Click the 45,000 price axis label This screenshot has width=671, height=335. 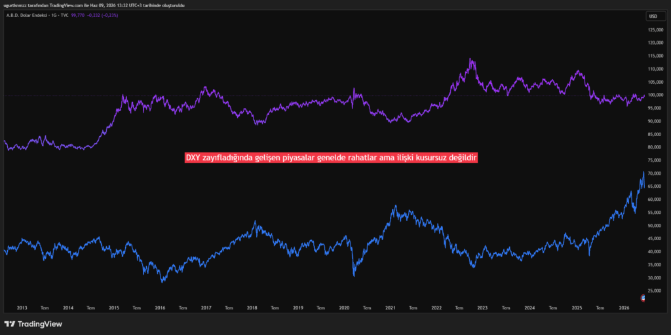point(656,238)
